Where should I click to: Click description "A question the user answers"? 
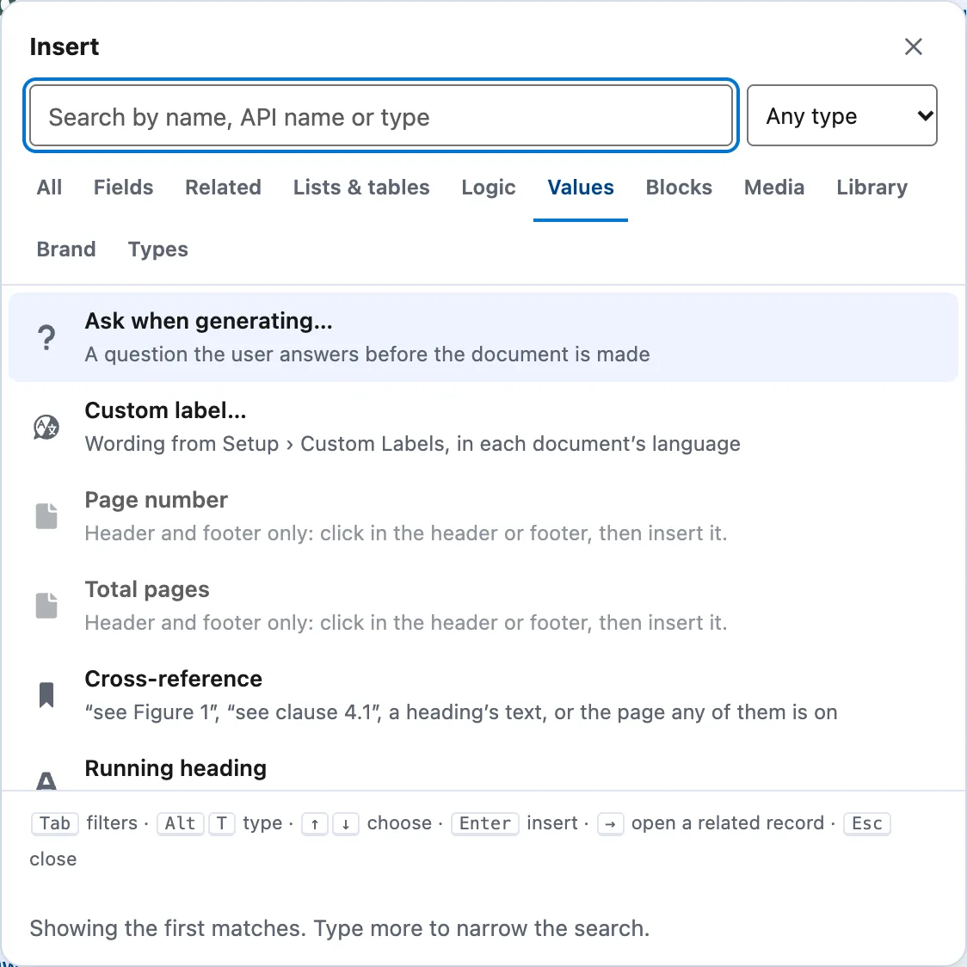pyautogui.click(x=367, y=354)
